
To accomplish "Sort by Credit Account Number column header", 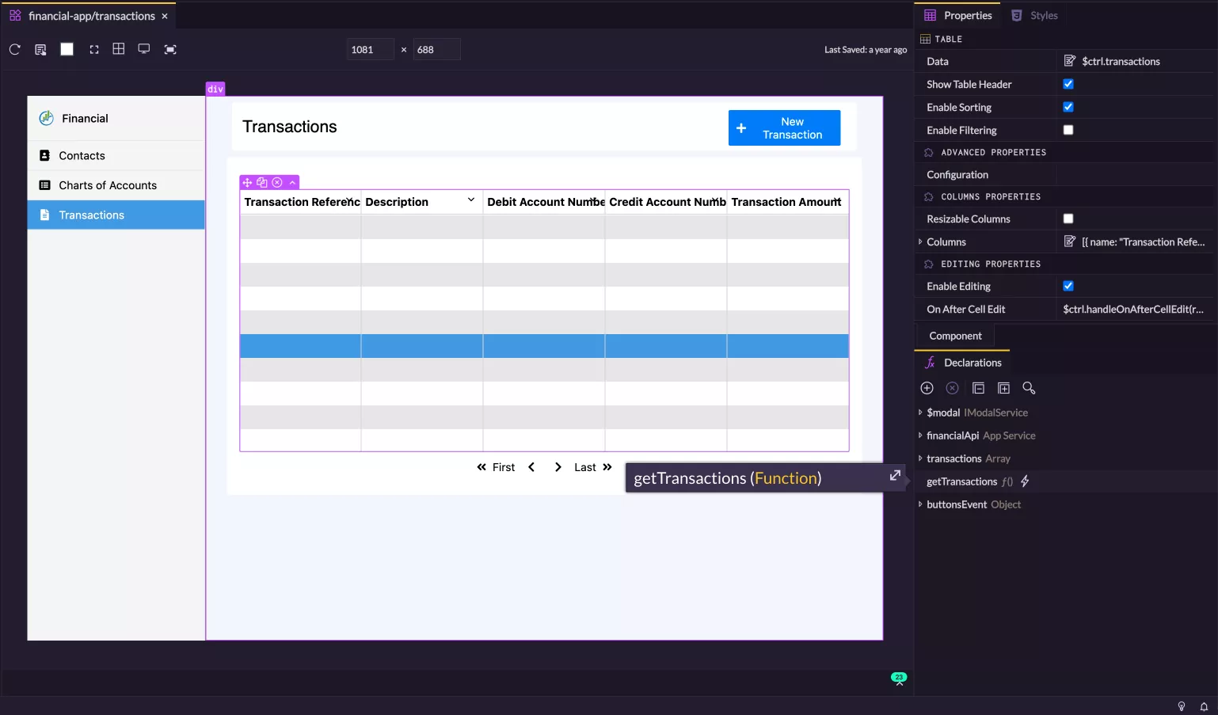I will tap(666, 202).
